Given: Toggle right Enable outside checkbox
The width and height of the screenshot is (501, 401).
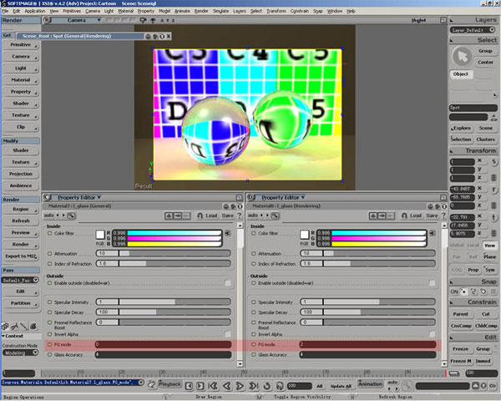Looking at the screenshot, I should (432, 283).
